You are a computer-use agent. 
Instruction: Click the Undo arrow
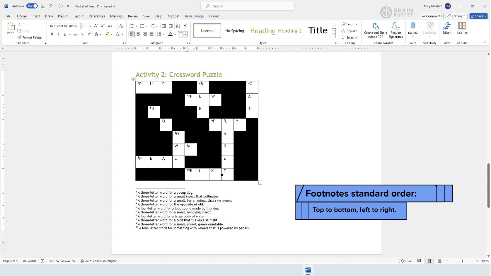click(50, 6)
